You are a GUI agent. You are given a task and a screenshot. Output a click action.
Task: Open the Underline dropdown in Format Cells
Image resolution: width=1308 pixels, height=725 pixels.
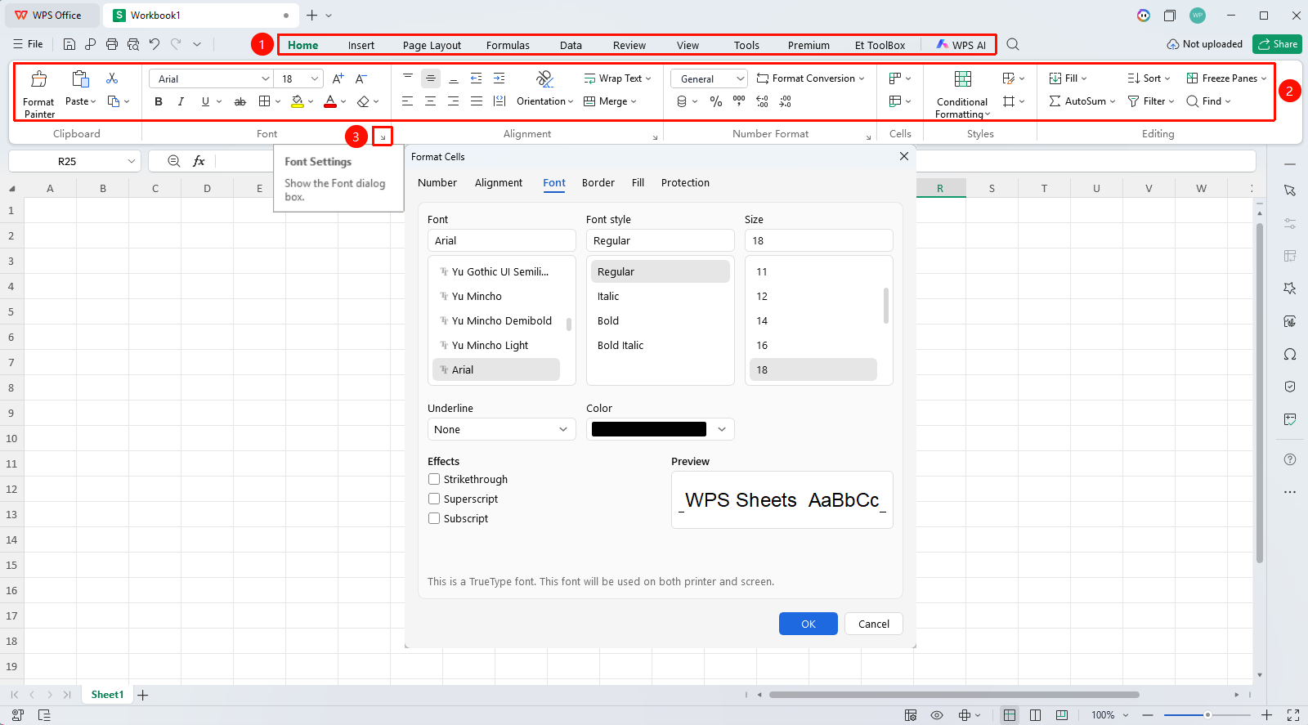502,429
